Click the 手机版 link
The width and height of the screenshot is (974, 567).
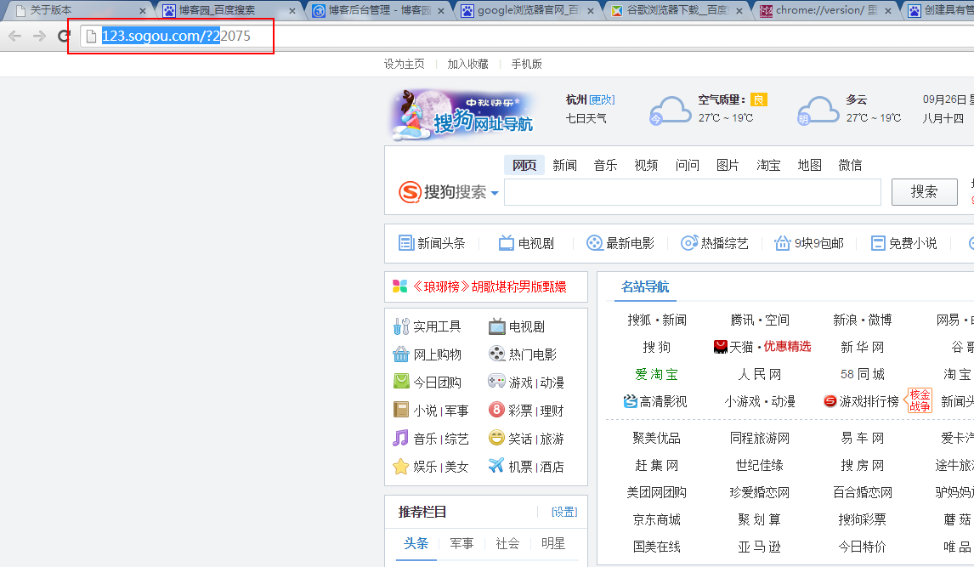coord(527,64)
